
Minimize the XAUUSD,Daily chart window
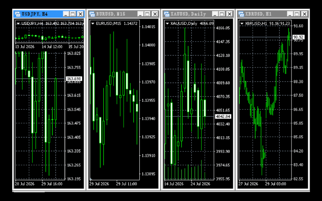(x=215, y=14)
